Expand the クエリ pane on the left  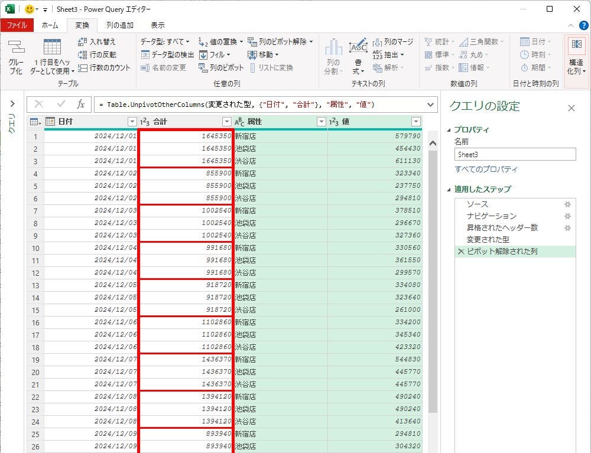pyautogui.click(x=12, y=105)
